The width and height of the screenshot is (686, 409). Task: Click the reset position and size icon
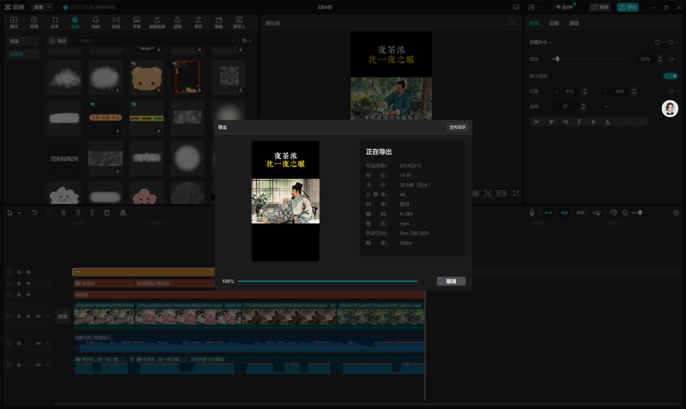[x=657, y=43]
